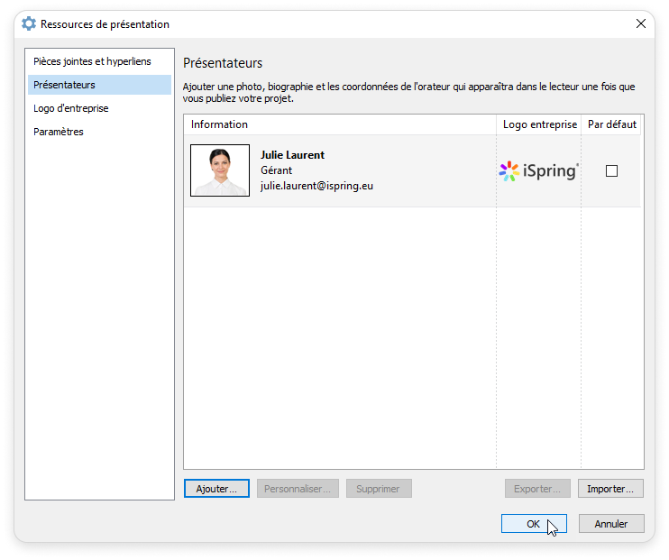The height and width of the screenshot is (560, 669).
Task: Select Julie Laurent's photo thumbnail
Action: [220, 170]
